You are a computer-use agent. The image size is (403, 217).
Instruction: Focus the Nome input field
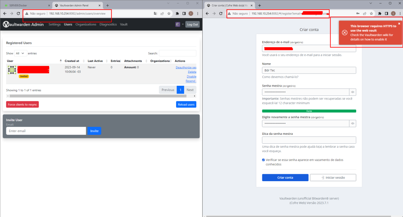point(309,70)
